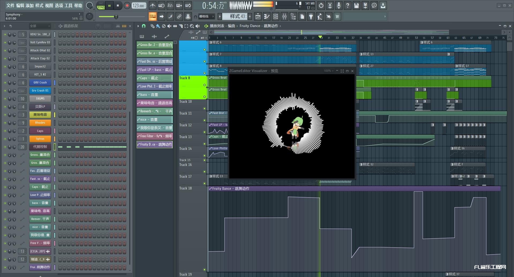
Task: Select the playlist paint brush tool
Action: coord(158,26)
